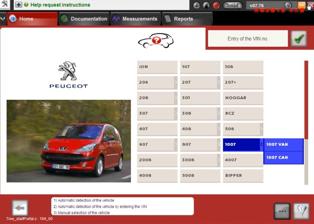
Task: Click 'Manual selection of the vehicle' line
Action: tap(82, 213)
